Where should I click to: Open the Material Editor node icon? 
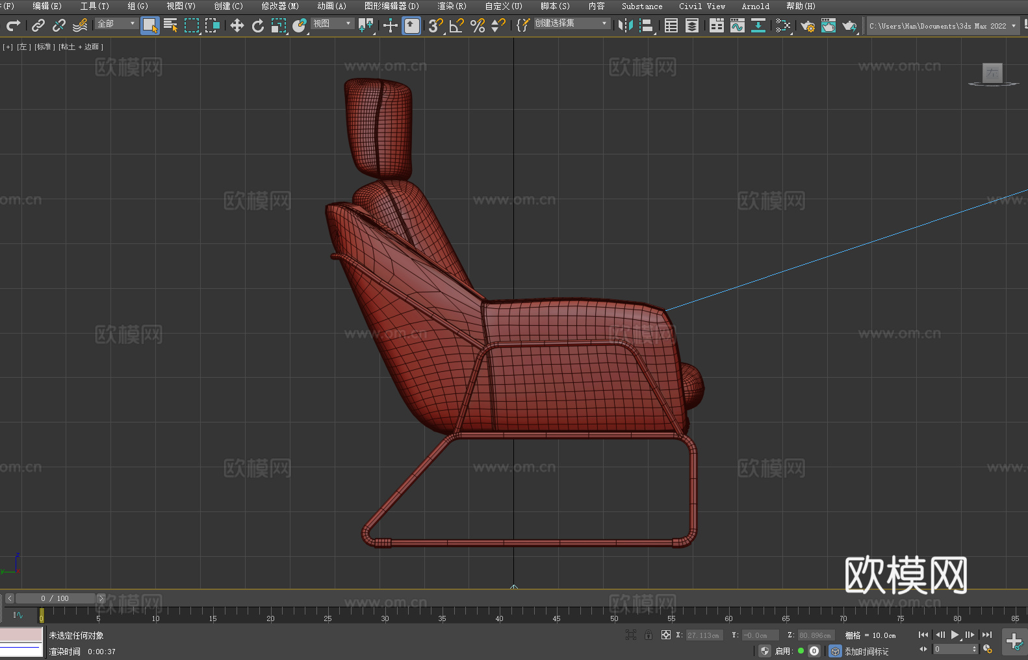pyautogui.click(x=783, y=25)
